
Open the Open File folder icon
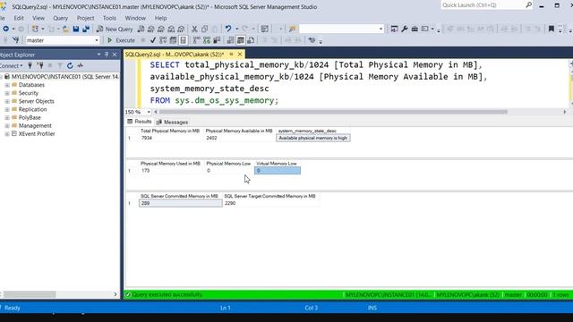[65, 29]
